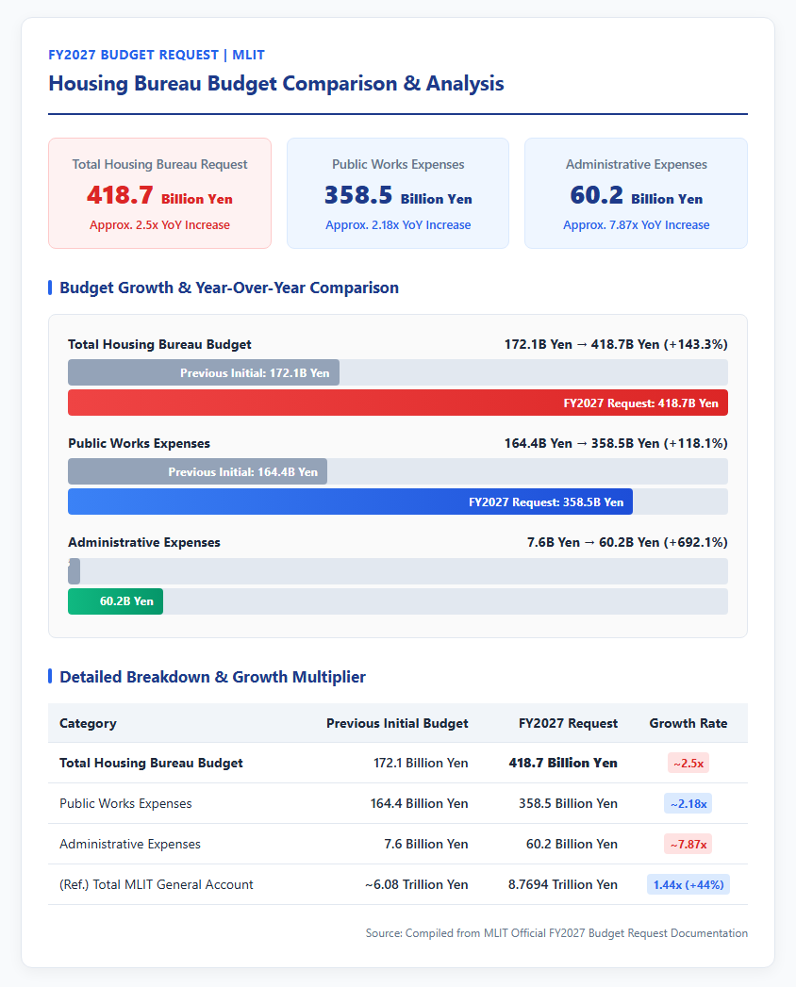796x987 pixels.
Task: Select the "(Ref.) Total MLIT General Account" row label
Action: click(157, 884)
